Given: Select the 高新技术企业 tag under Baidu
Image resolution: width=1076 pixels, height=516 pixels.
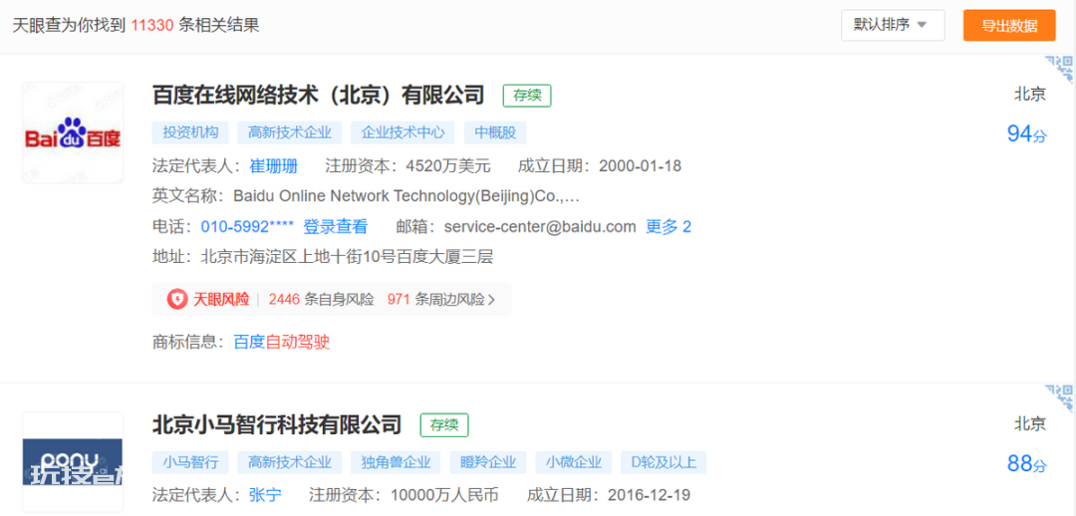Looking at the screenshot, I should pos(290,132).
